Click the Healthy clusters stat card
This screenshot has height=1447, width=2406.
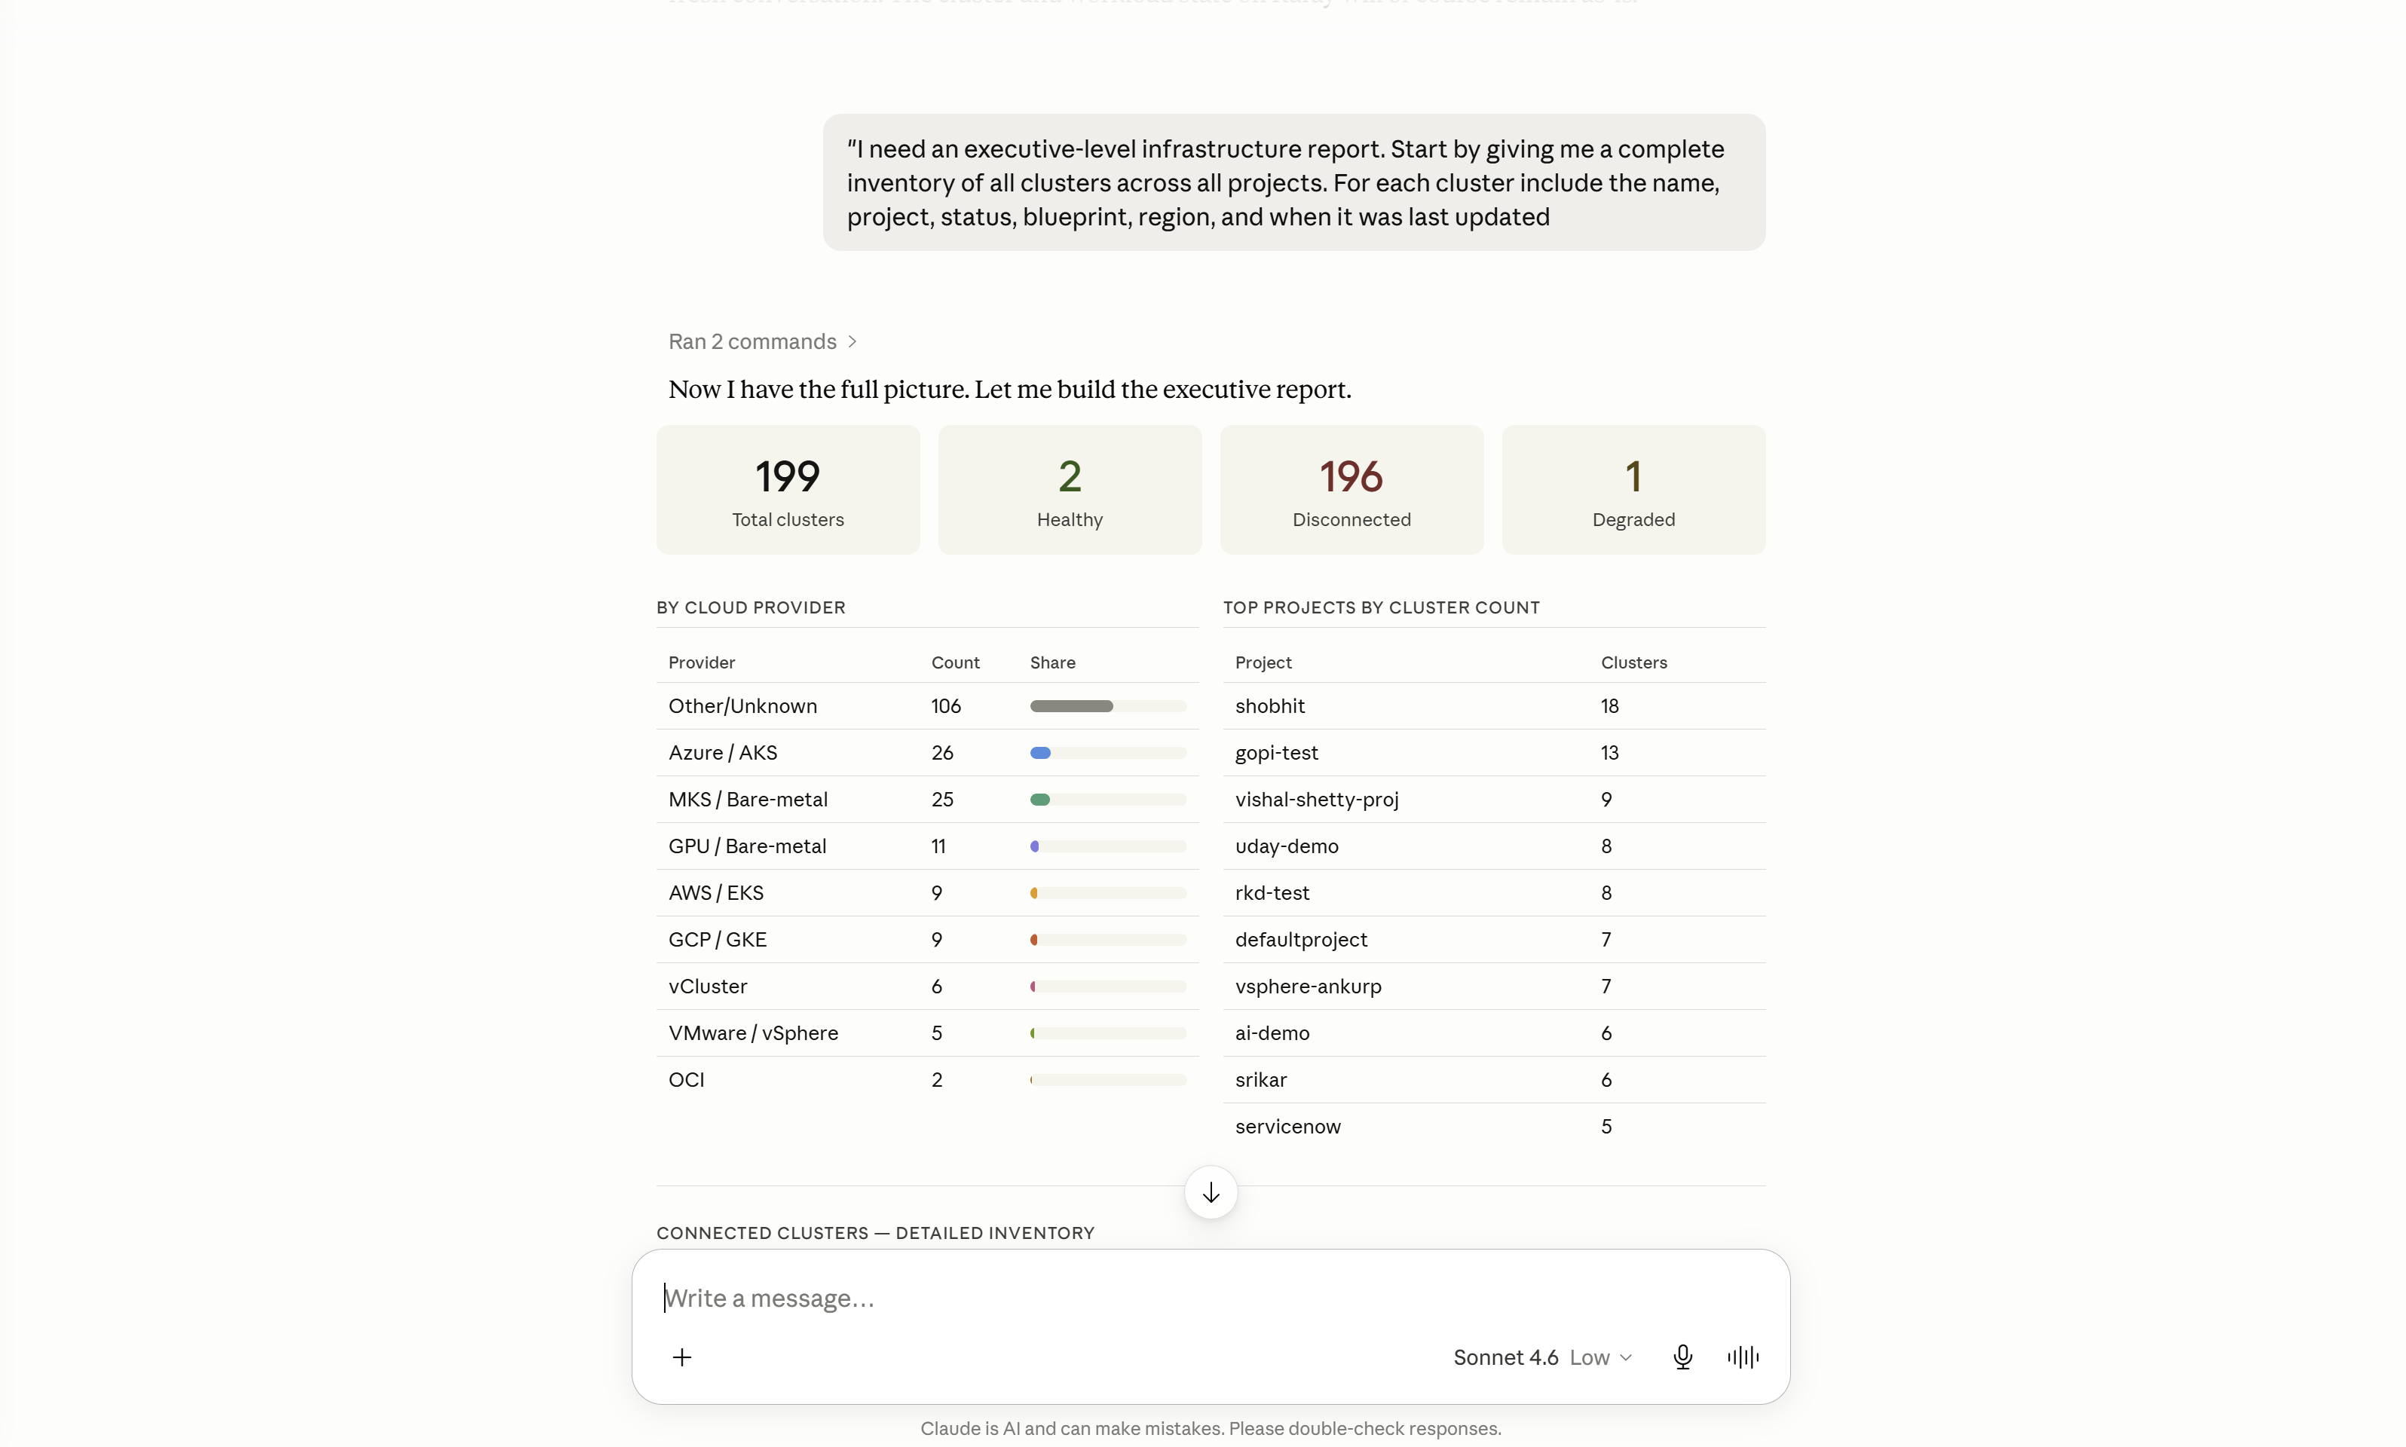coord(1069,489)
